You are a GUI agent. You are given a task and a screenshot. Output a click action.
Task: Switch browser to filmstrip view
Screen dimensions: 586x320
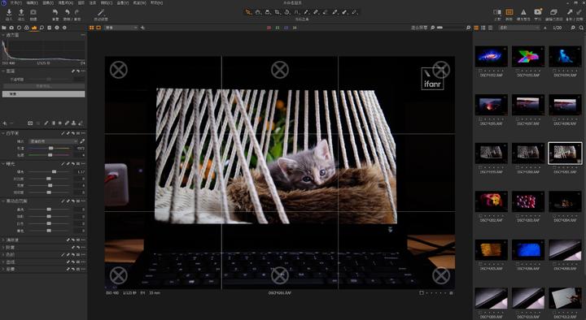coord(490,28)
